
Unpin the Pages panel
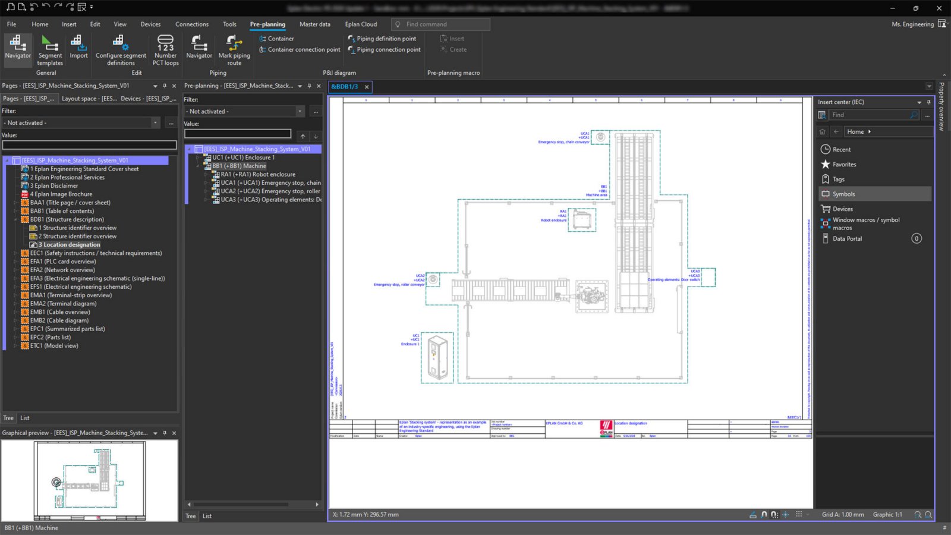pyautogui.click(x=165, y=86)
